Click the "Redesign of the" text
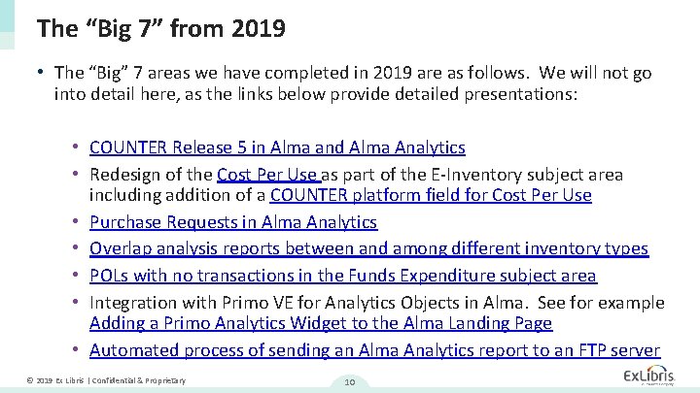Screen dimensions: 700x393 [151, 175]
